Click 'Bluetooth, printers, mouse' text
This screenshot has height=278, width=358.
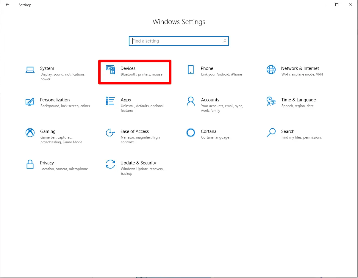point(142,74)
